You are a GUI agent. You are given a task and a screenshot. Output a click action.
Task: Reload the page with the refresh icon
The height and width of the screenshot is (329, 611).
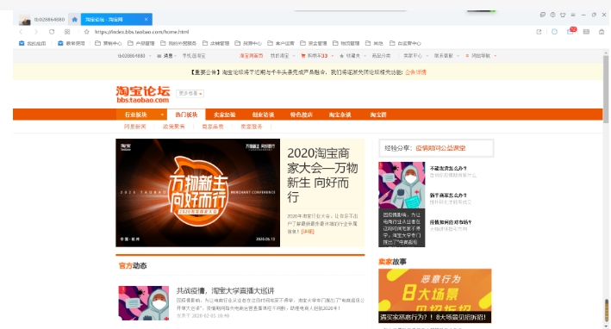(52, 32)
